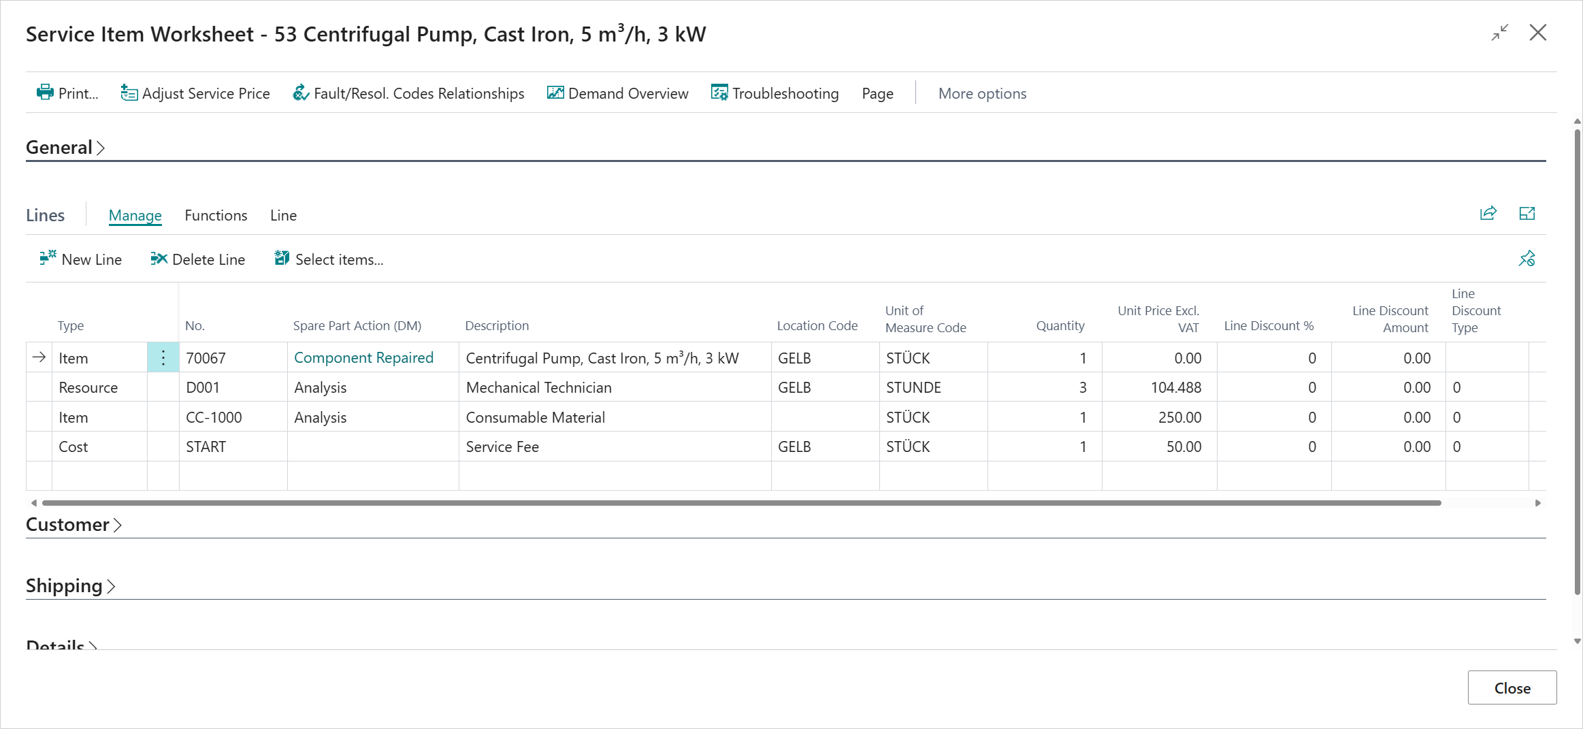
Task: Open the Select items dialog
Action: (x=328, y=259)
